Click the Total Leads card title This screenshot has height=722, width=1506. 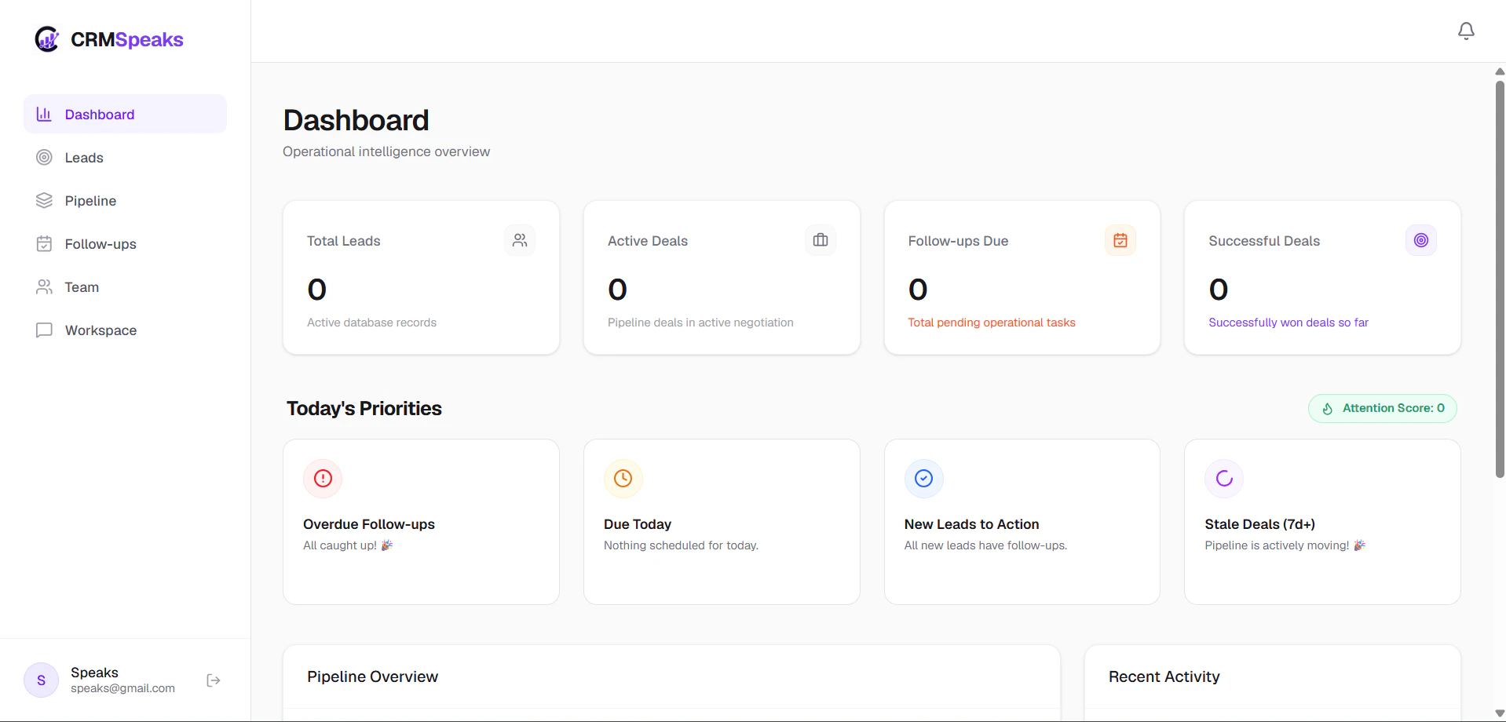tap(344, 241)
